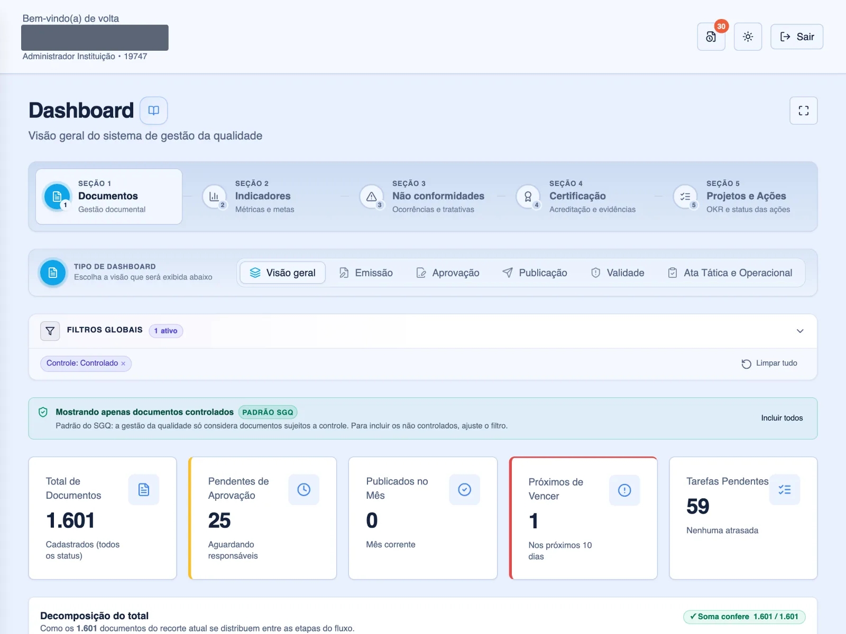Click the Nenhuma atrasada status text
The image size is (846, 634).
pos(722,530)
